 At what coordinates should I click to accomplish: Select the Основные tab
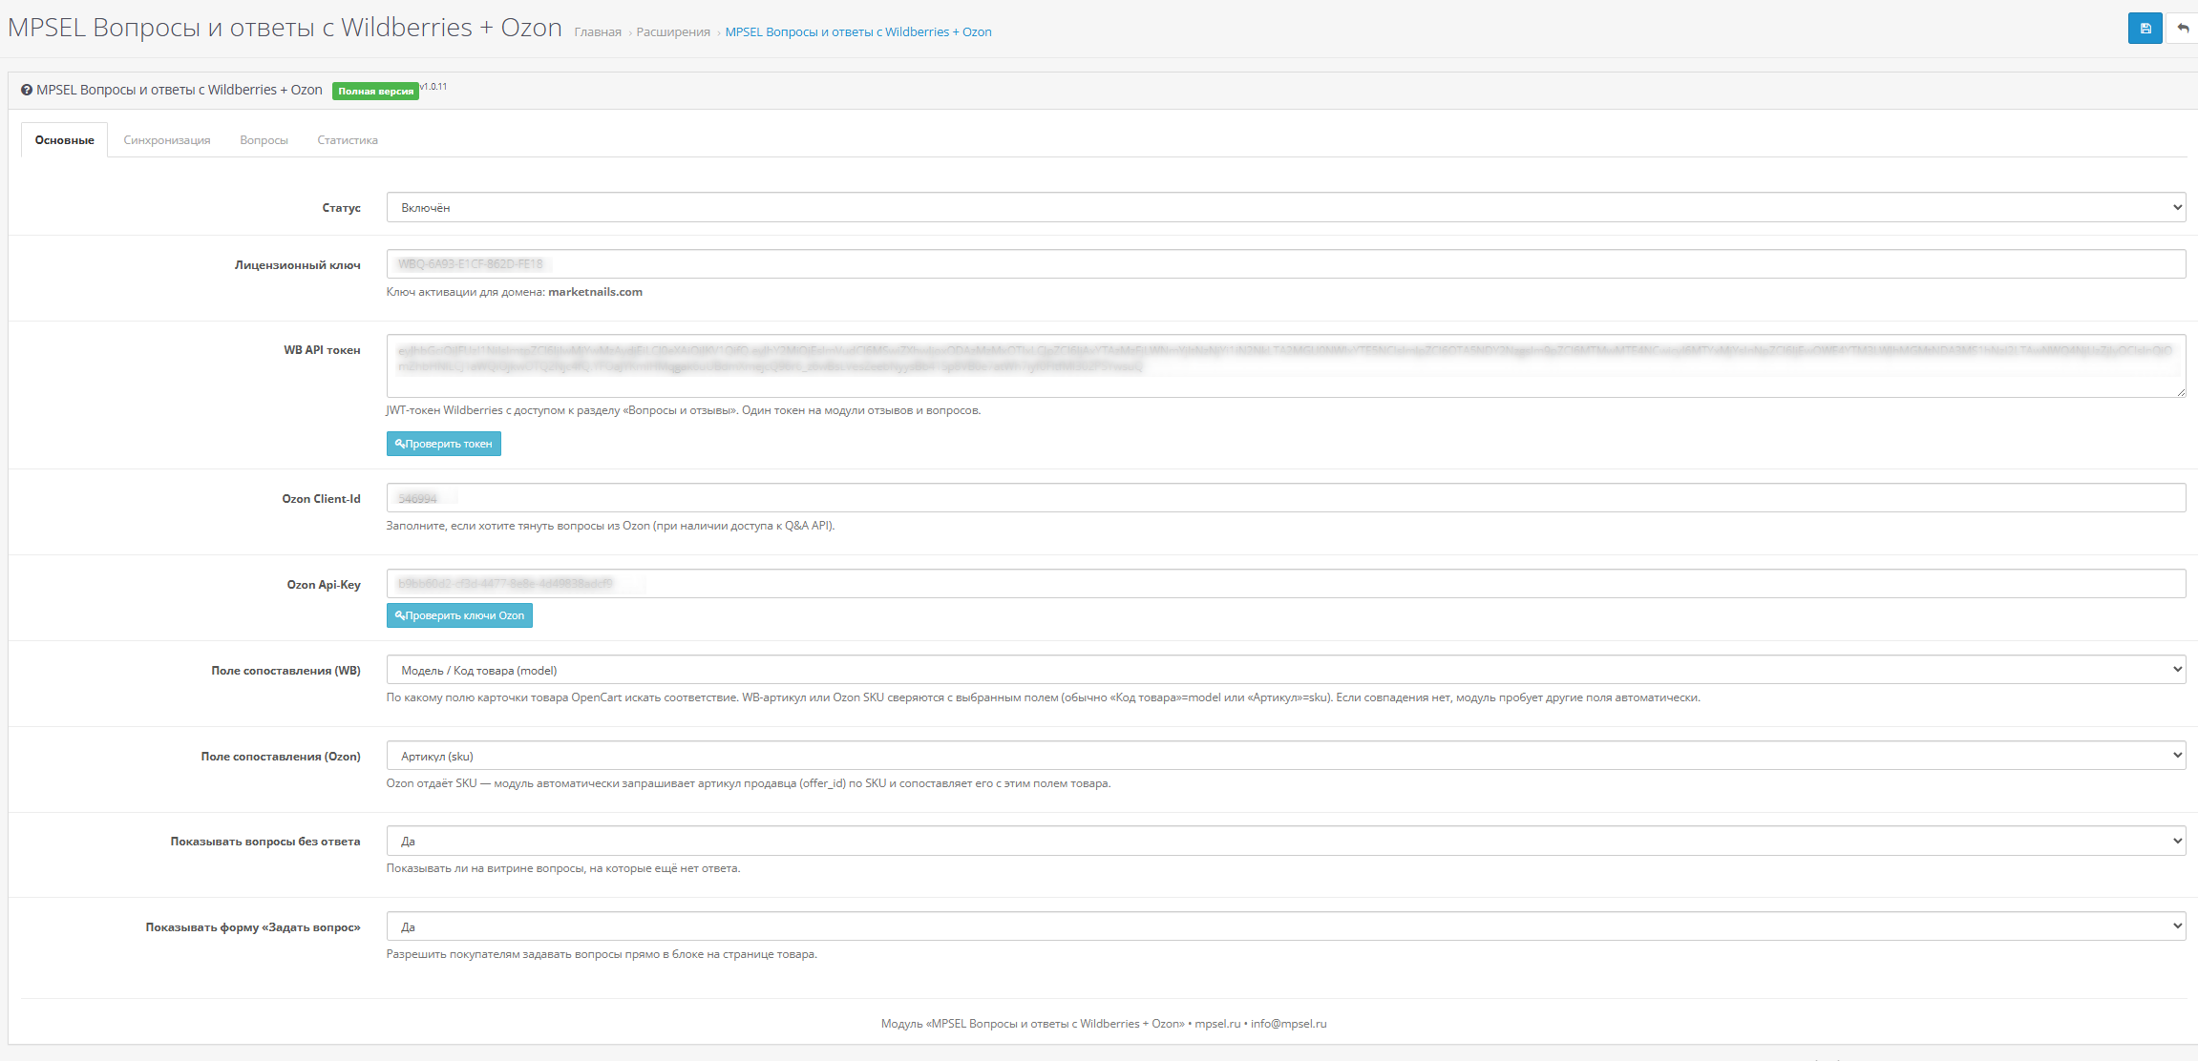(x=65, y=140)
